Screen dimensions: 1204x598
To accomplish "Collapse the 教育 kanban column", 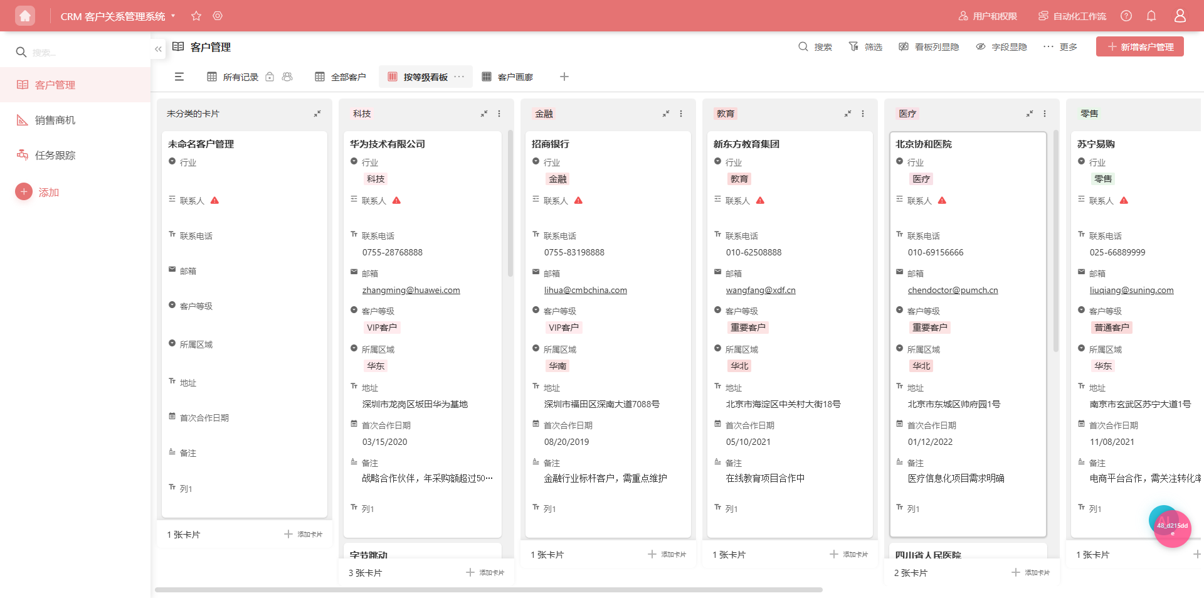I will pos(848,114).
